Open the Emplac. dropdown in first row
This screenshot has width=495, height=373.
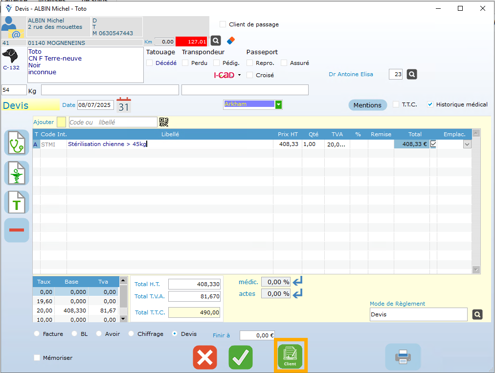click(467, 144)
